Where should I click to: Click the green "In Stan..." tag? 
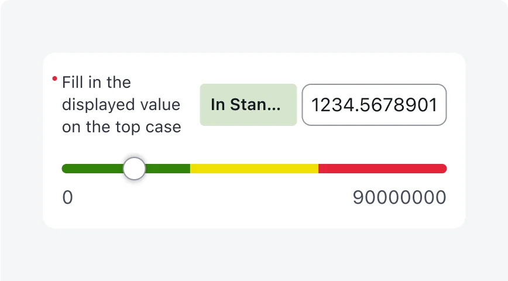248,105
